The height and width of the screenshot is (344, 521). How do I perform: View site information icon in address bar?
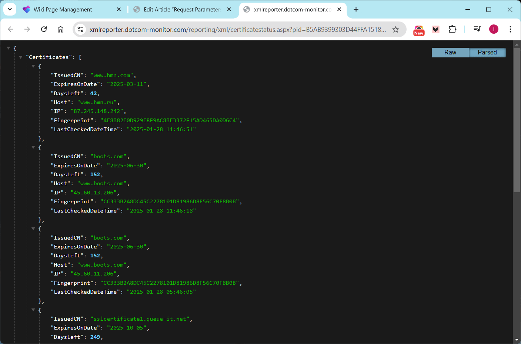click(80, 29)
